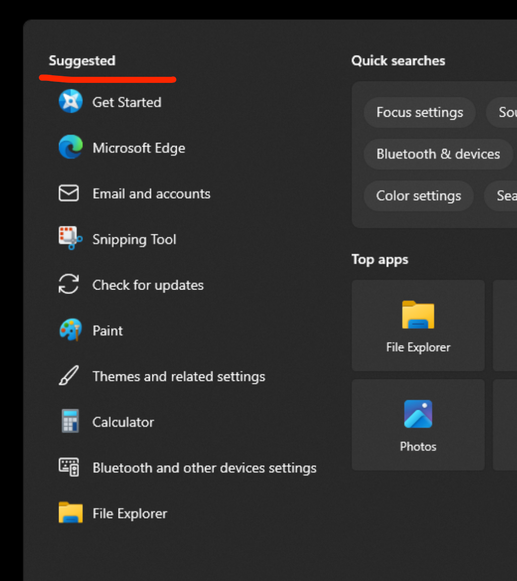Launch the Calculator
The height and width of the screenshot is (581, 517).
point(123,422)
